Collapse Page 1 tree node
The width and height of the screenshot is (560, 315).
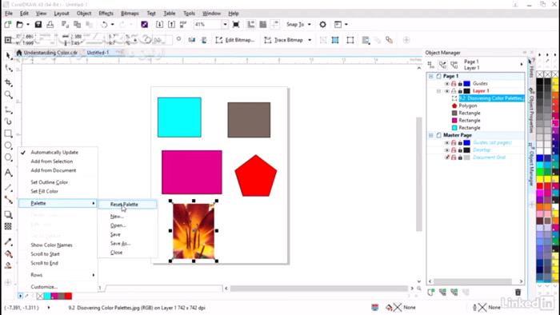click(x=431, y=76)
